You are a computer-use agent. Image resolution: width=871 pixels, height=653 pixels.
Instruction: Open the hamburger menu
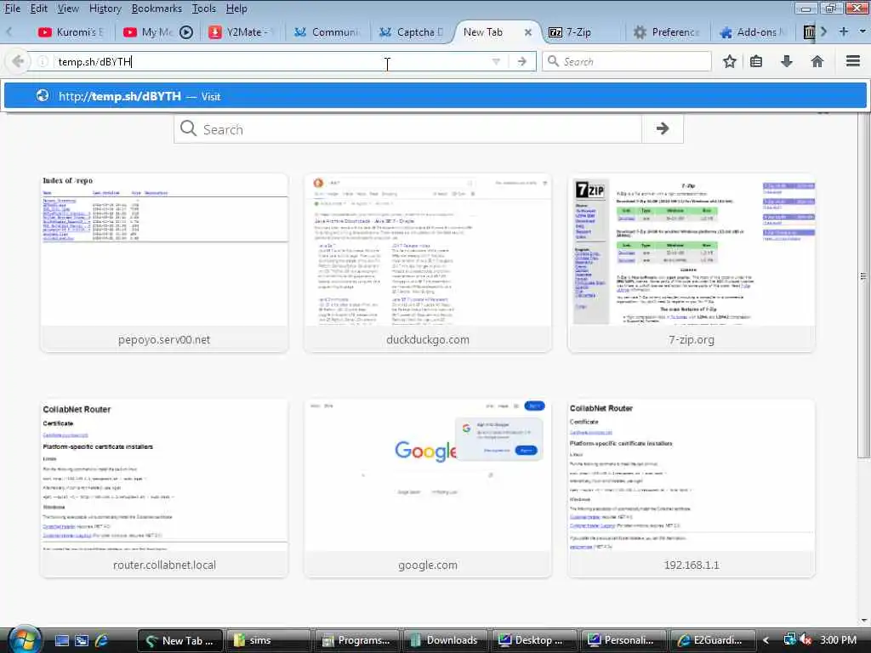tap(853, 61)
